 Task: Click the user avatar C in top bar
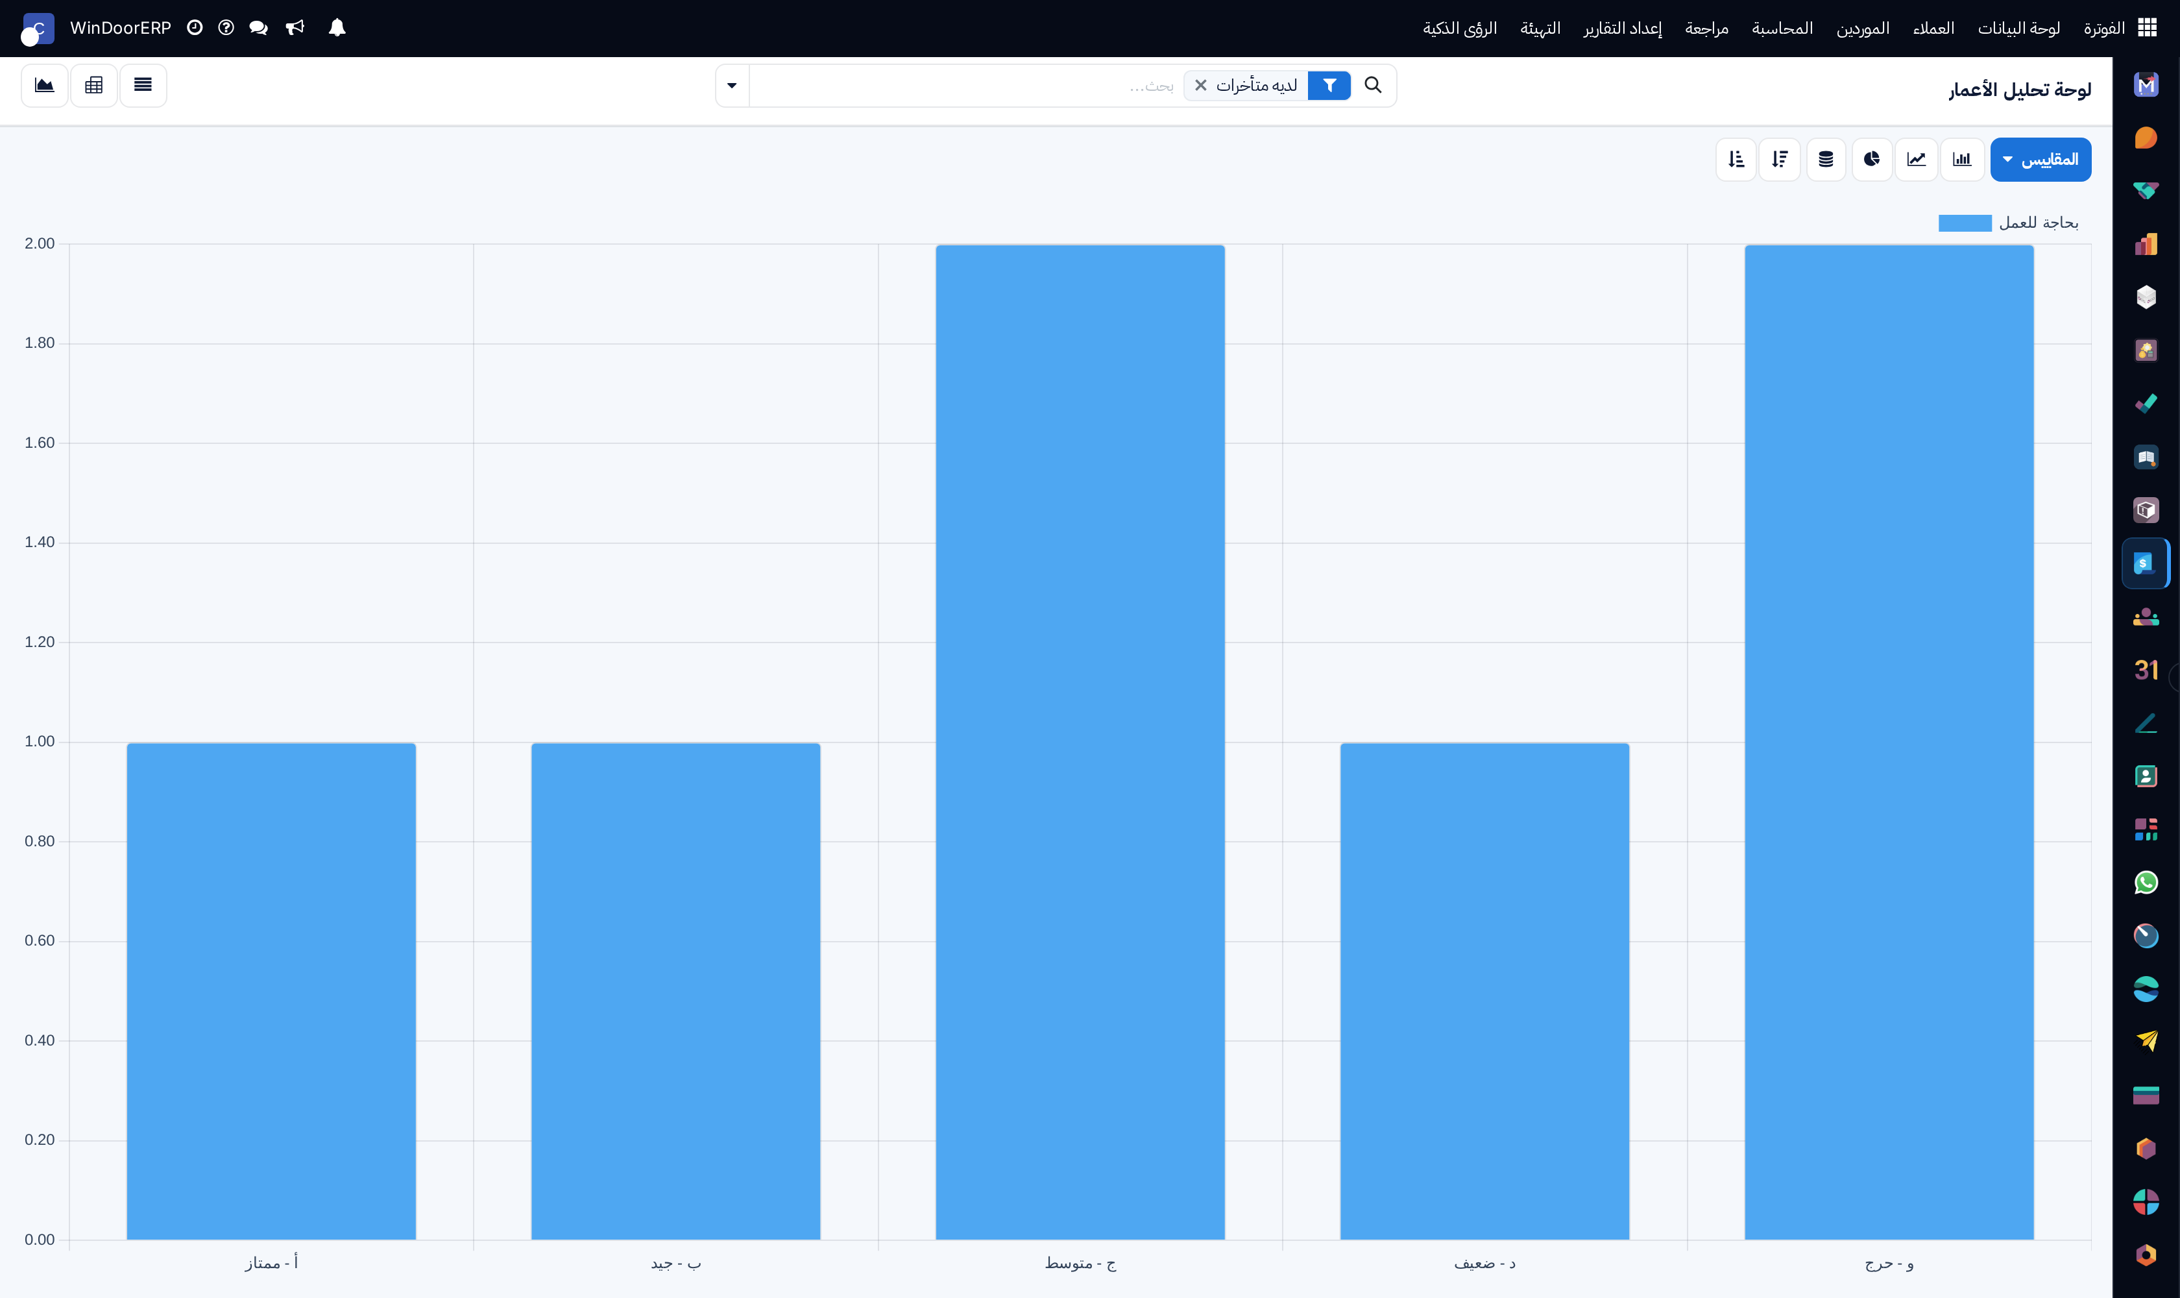[x=38, y=29]
